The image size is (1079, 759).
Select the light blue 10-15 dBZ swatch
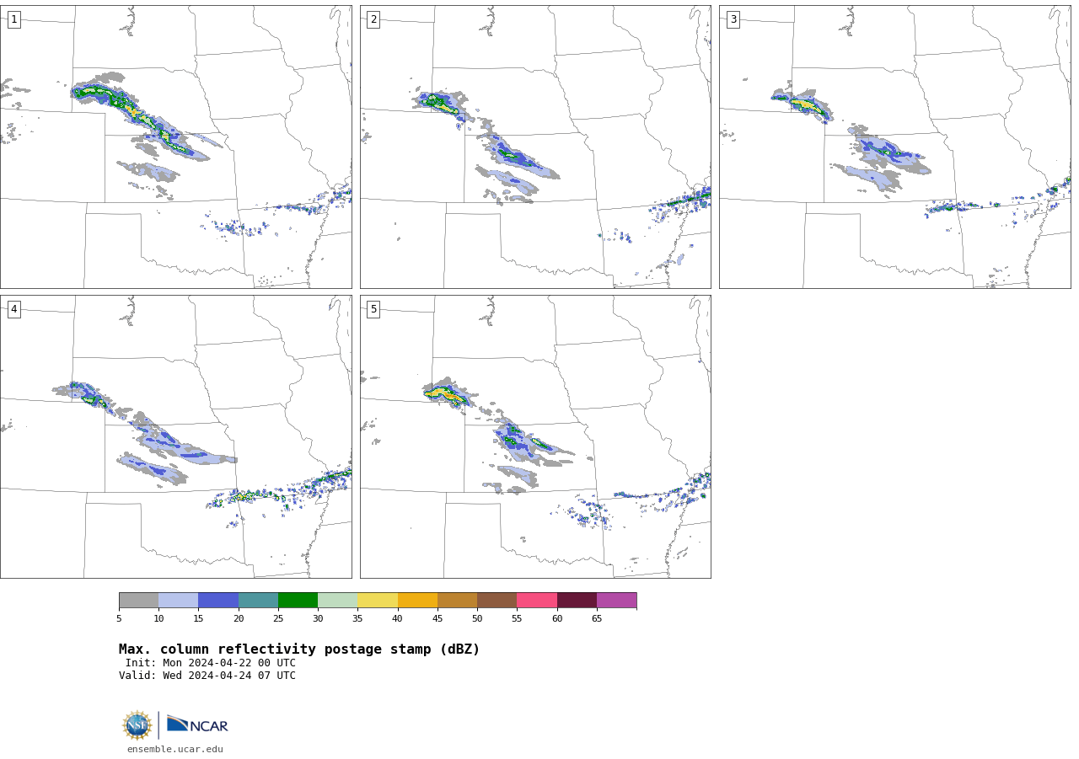[179, 601]
